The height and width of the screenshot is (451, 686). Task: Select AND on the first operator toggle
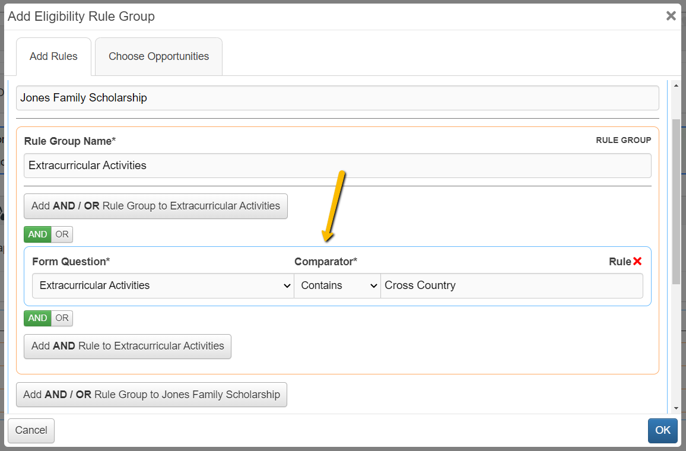[36, 234]
